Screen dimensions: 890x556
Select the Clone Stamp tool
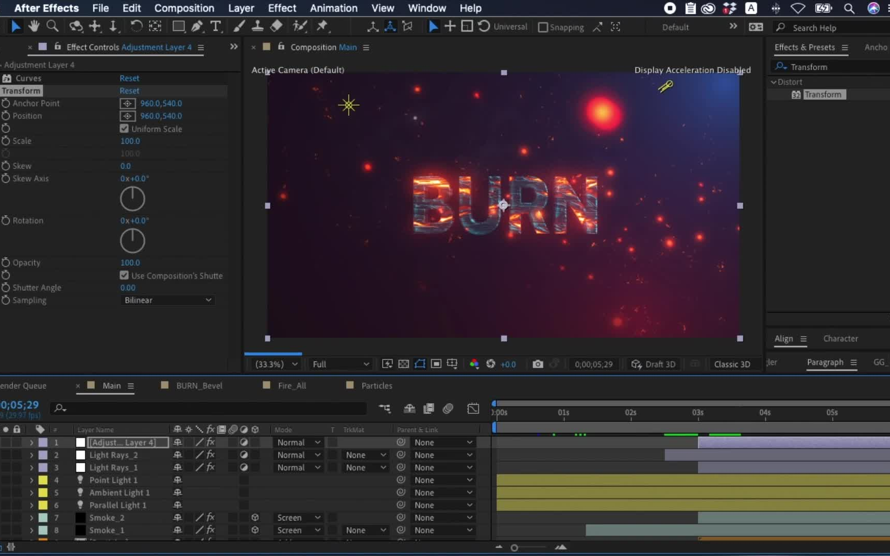pos(258,26)
